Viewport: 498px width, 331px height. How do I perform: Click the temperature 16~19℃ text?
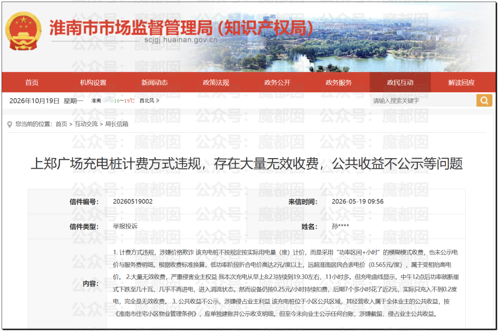124,100
